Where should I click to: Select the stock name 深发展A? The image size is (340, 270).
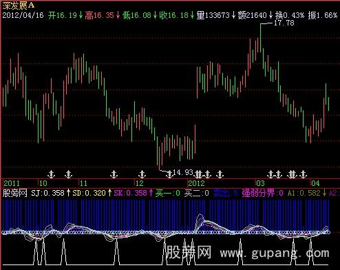(19, 6)
